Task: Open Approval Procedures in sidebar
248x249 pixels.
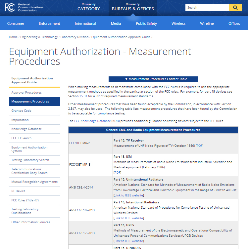Action: coord(26,92)
